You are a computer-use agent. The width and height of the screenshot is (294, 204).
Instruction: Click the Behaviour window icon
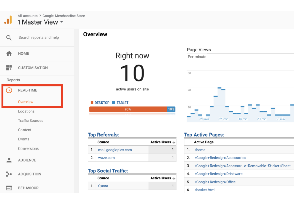pyautogui.click(x=9, y=188)
